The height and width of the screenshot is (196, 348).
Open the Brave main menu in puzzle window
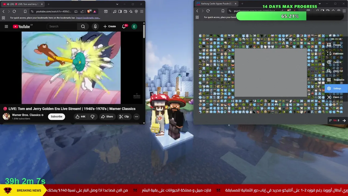(344, 11)
